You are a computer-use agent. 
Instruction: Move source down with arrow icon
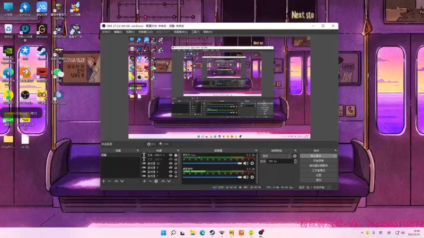click(169, 181)
